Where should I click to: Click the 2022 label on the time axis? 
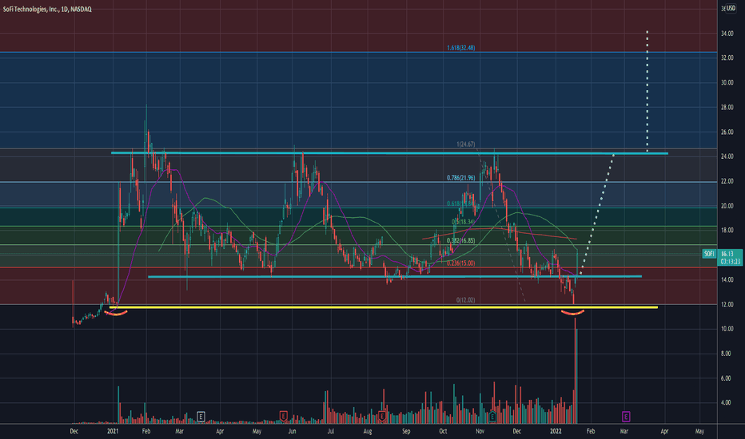click(556, 431)
